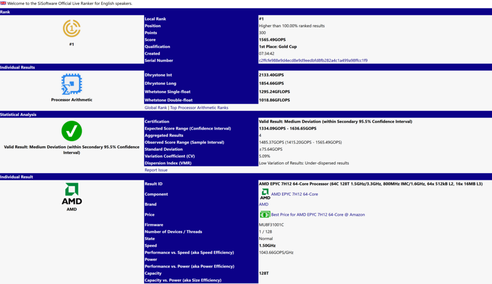The image size is (492, 284).
Task: Click variation coefficient value 5.09%
Action: tap(265, 156)
